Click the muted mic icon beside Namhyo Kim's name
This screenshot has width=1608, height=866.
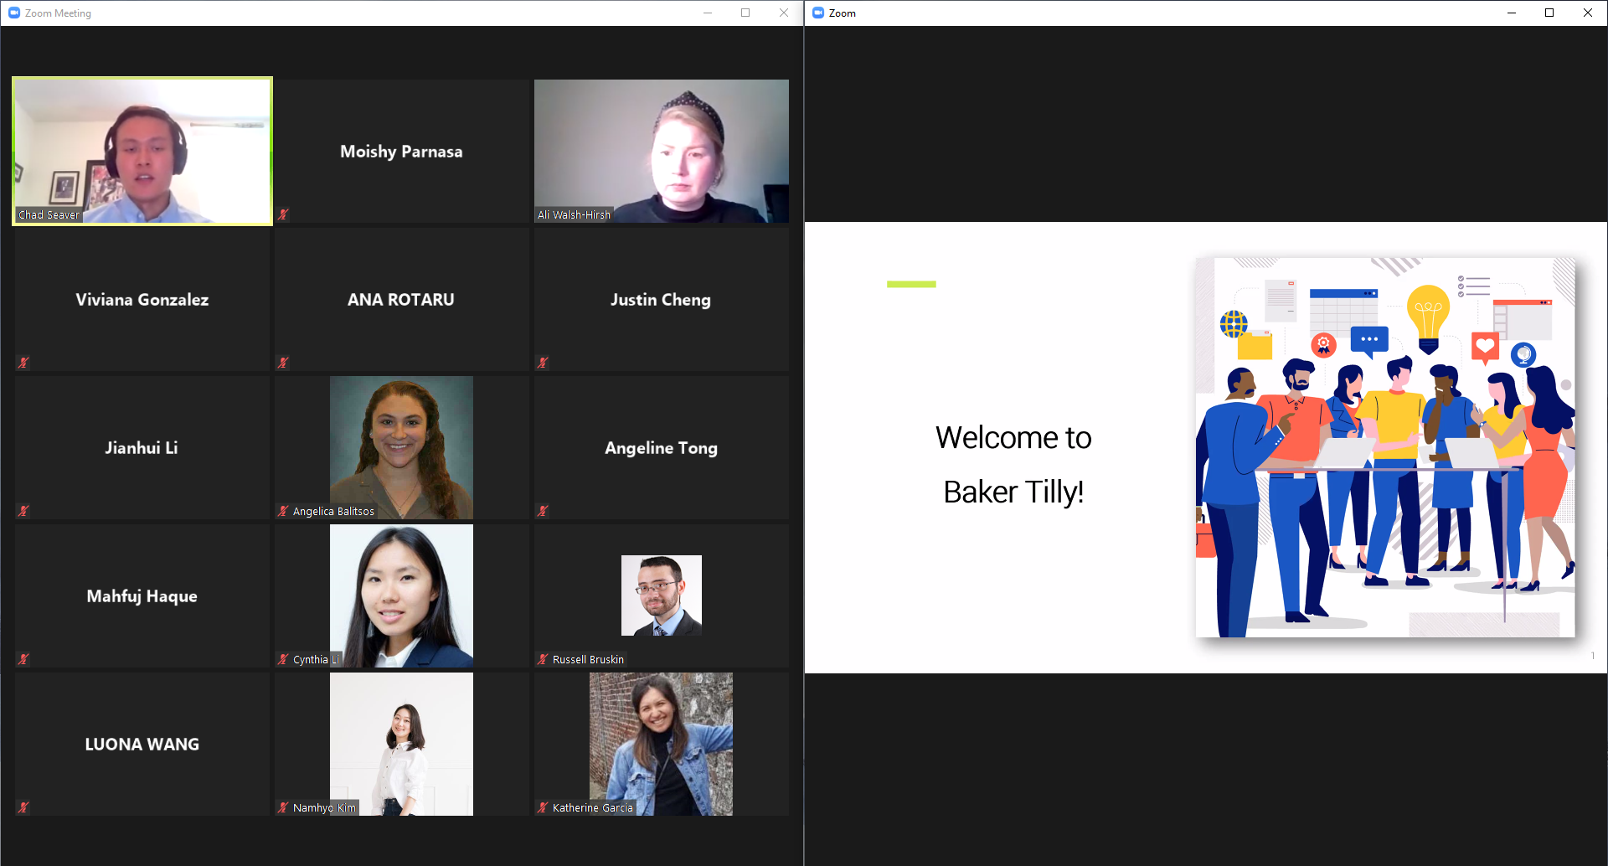283,807
